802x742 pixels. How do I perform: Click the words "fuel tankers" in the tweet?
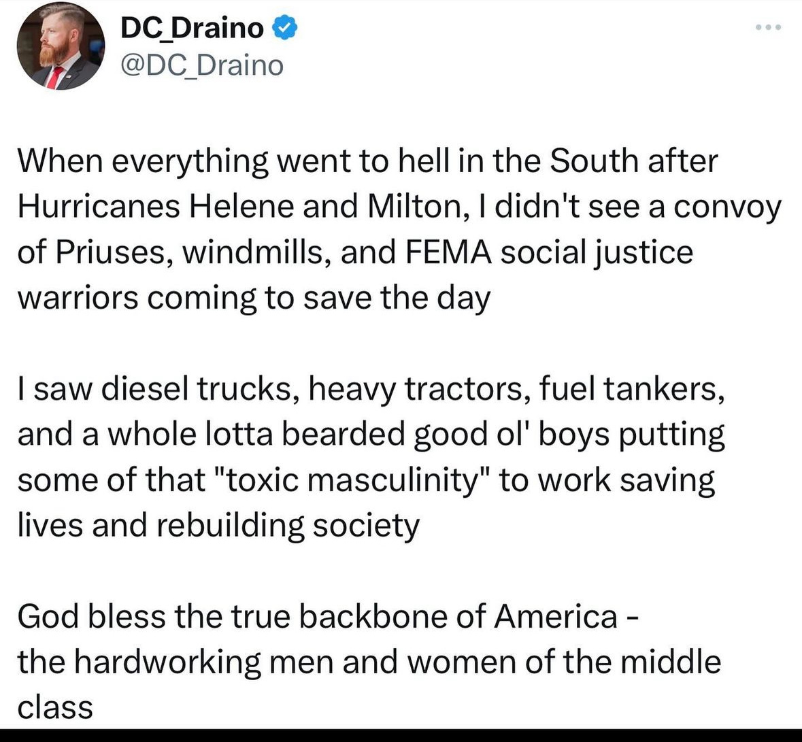pos(628,389)
